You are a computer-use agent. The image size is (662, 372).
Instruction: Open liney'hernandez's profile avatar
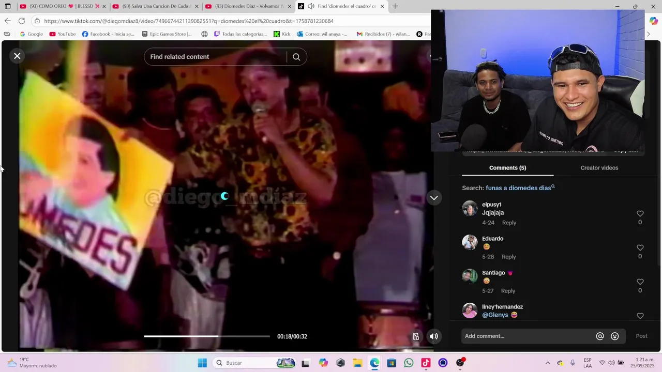(470, 311)
